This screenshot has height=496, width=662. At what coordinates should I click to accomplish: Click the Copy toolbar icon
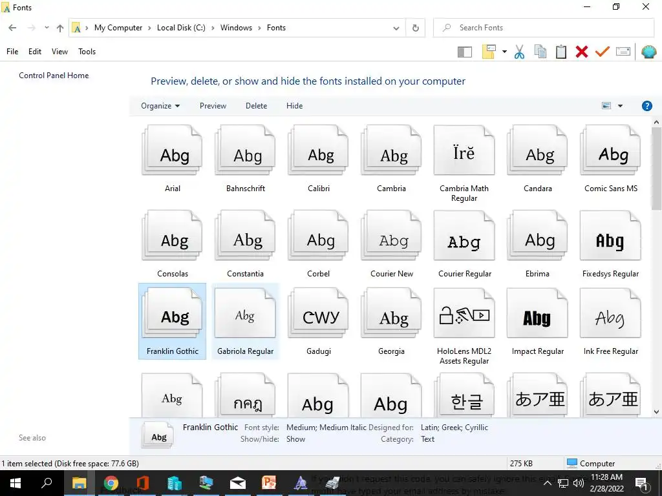[540, 52]
